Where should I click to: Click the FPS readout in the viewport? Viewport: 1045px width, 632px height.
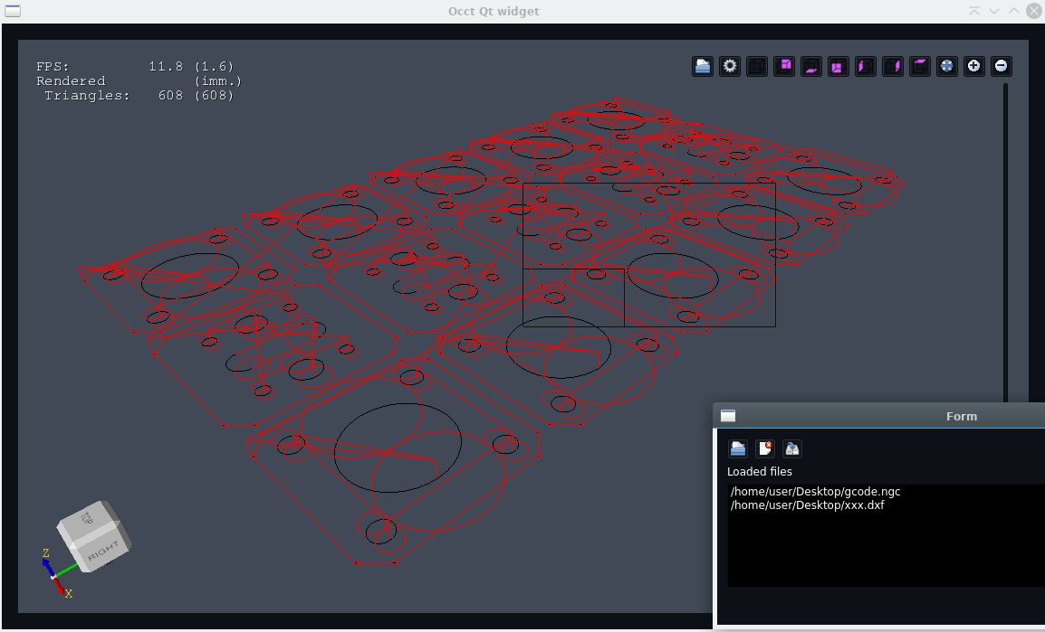click(x=135, y=67)
